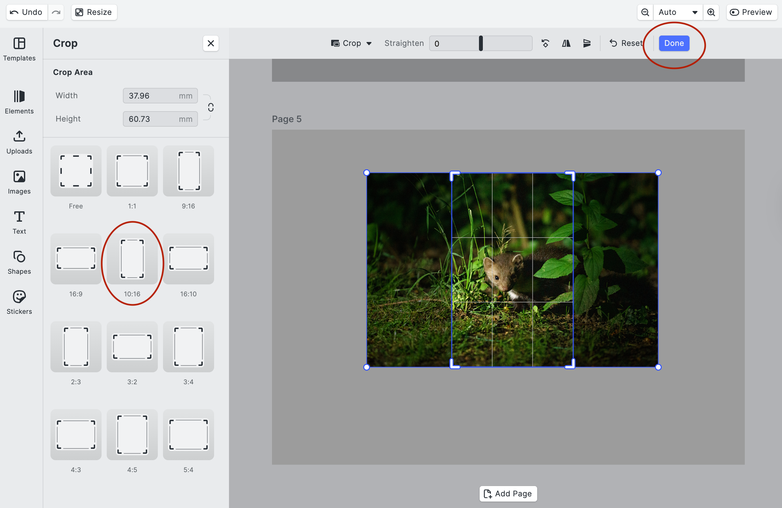Open the Auto zoom level dropdown
The image size is (782, 508).
coord(678,12)
